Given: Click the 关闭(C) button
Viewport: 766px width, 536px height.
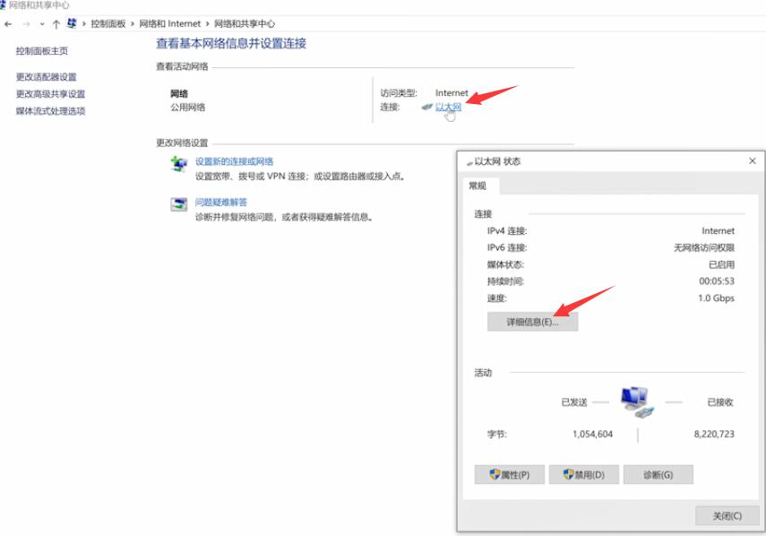Looking at the screenshot, I should click(x=727, y=515).
